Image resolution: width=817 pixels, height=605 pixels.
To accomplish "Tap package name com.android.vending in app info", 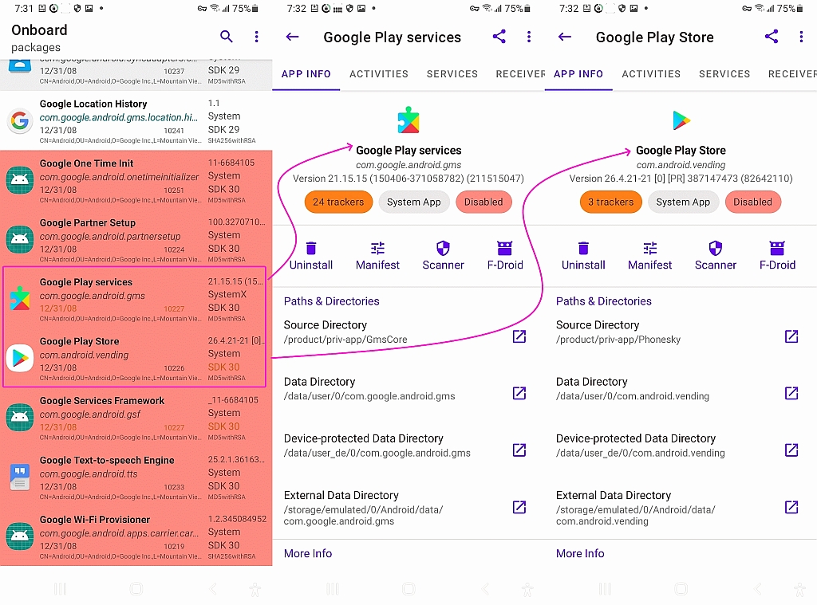I will [x=681, y=164].
